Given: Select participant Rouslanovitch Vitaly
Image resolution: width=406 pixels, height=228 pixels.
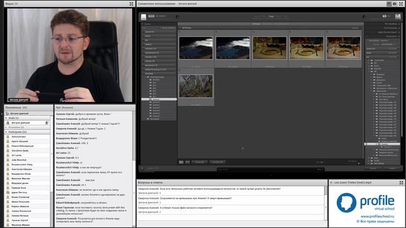Looking at the screenshot, I should click(x=28, y=165).
